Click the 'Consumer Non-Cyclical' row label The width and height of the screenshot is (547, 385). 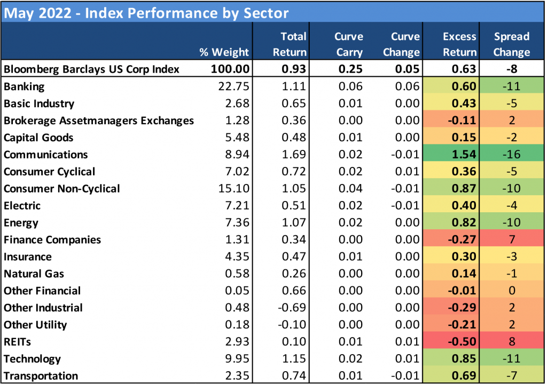pos(62,189)
